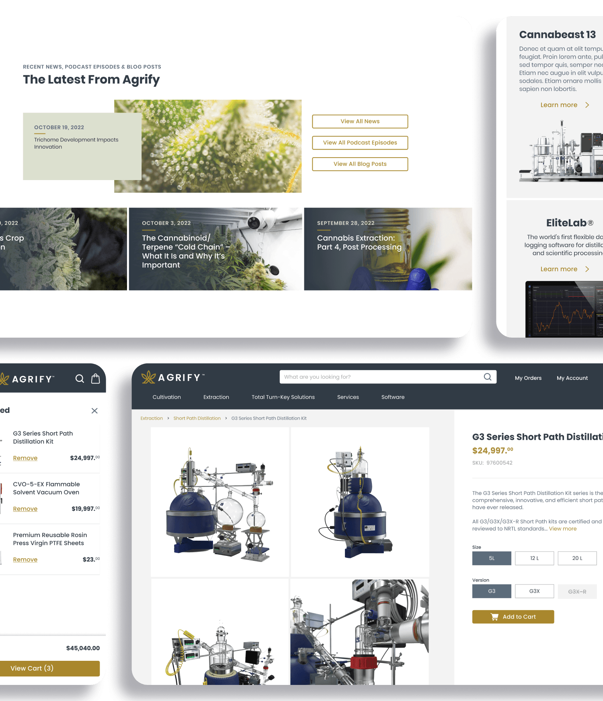Viewport: 603px width, 701px height.
Task: Click the EliteLab software screenshot image
Action: pos(564,309)
